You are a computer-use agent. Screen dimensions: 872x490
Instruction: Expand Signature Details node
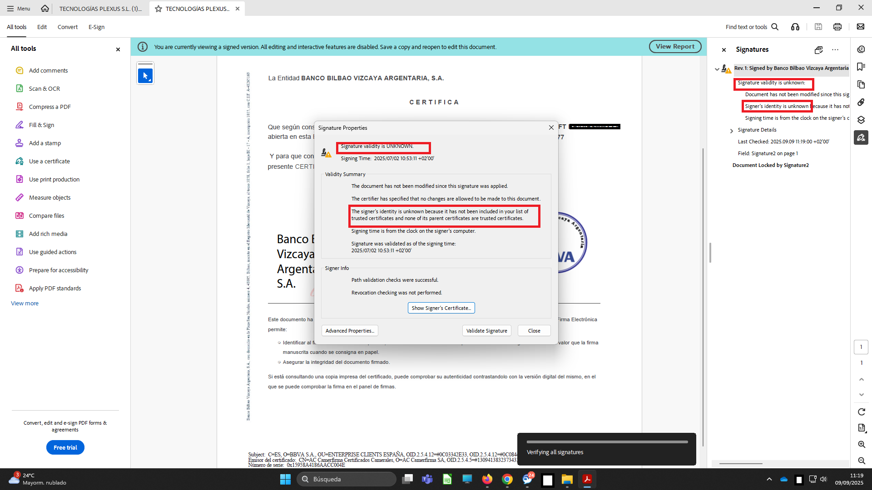pos(731,131)
